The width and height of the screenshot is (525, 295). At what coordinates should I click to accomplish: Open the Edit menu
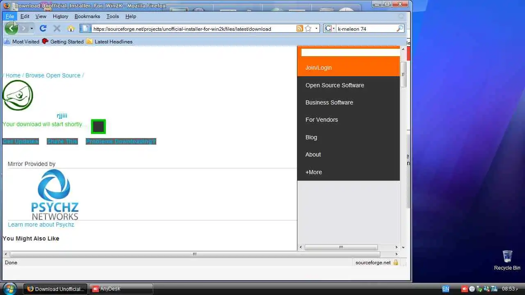25,16
